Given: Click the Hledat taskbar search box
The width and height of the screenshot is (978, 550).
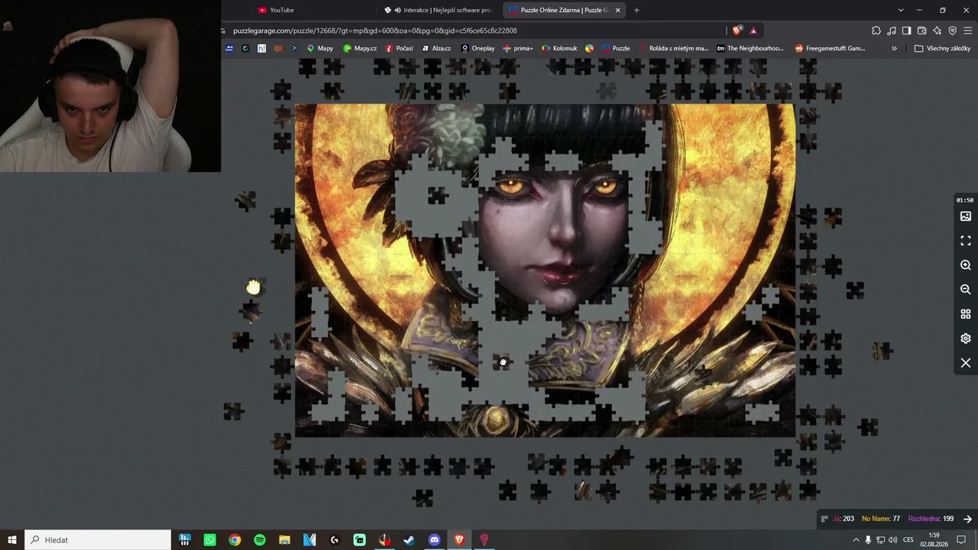Looking at the screenshot, I should click(x=98, y=540).
